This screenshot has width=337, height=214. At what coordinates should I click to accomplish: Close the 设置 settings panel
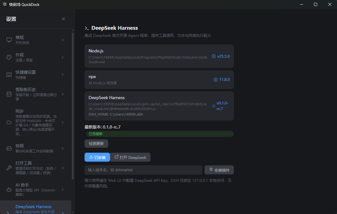(63, 19)
